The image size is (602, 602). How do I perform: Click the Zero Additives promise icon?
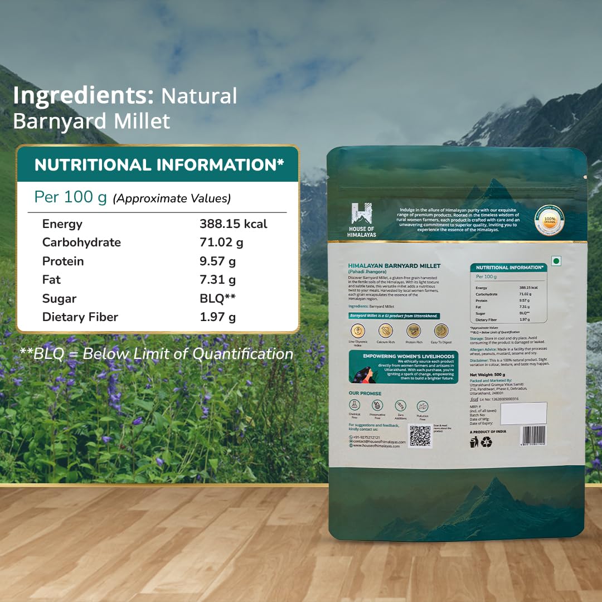(x=400, y=405)
